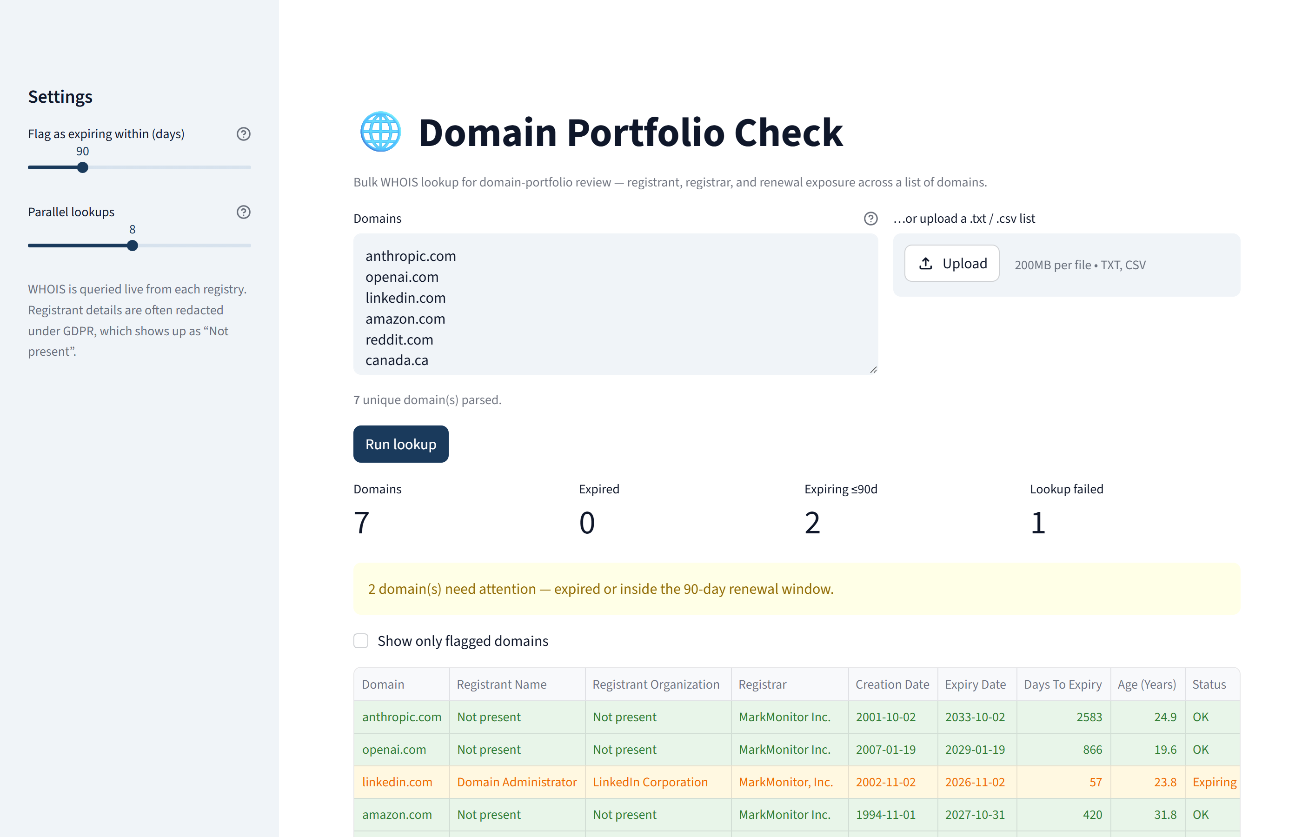
Task: Sort by Creation Date column header
Action: (893, 684)
